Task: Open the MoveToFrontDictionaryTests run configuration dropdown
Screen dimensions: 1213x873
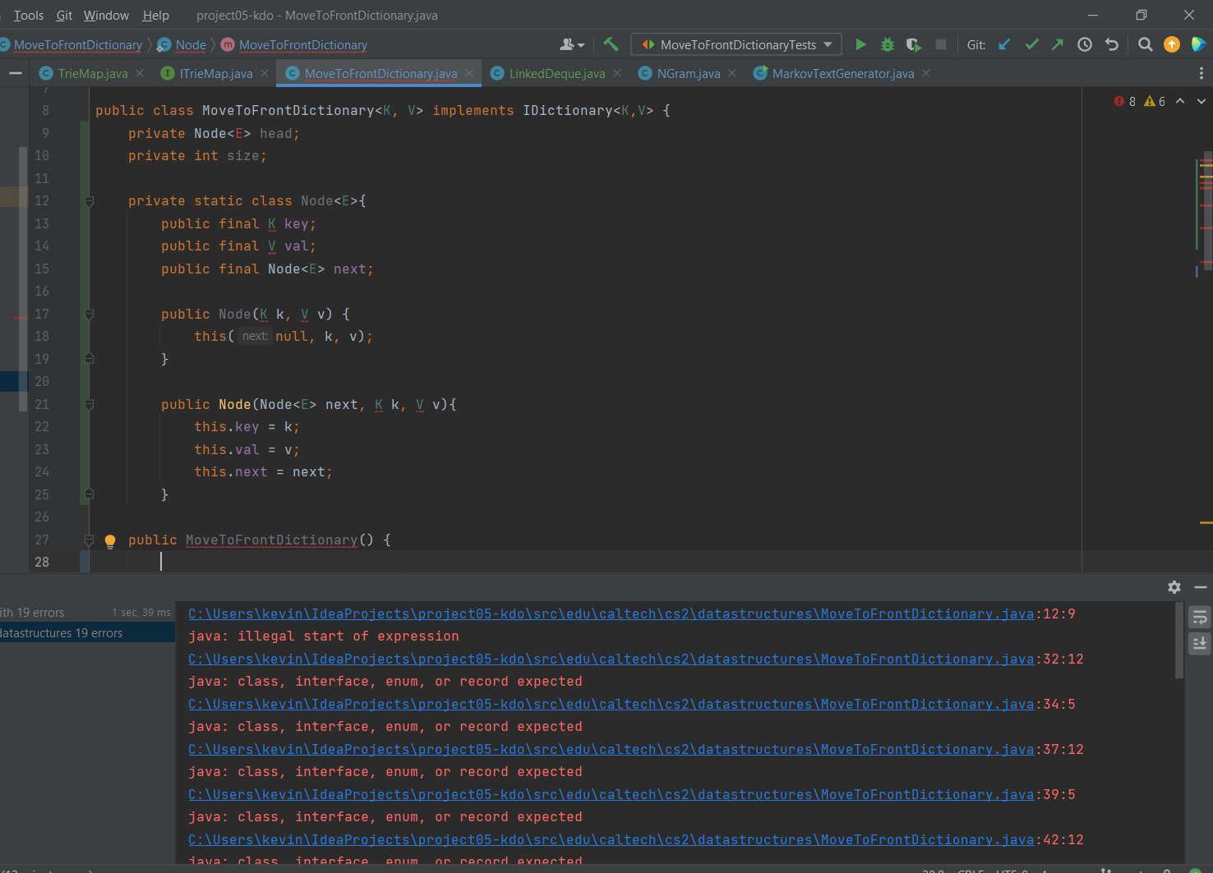Action: [x=736, y=45]
